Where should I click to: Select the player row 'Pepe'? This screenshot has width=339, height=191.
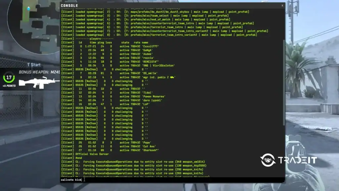coord(106,143)
